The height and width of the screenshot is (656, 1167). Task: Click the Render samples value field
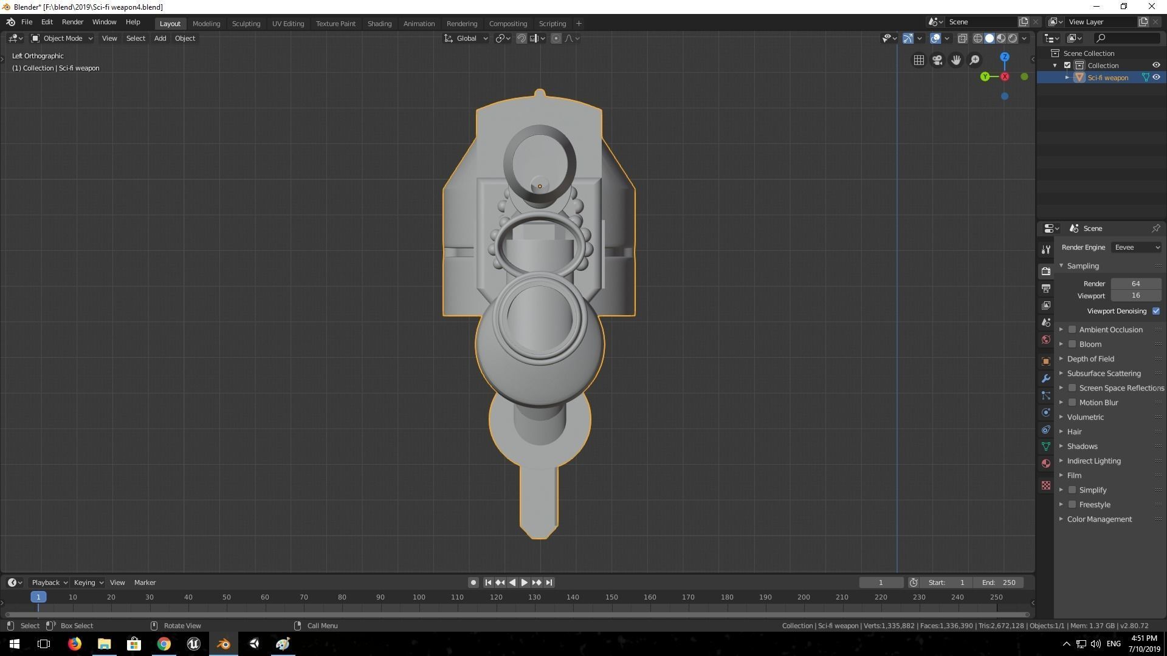pyautogui.click(x=1135, y=284)
